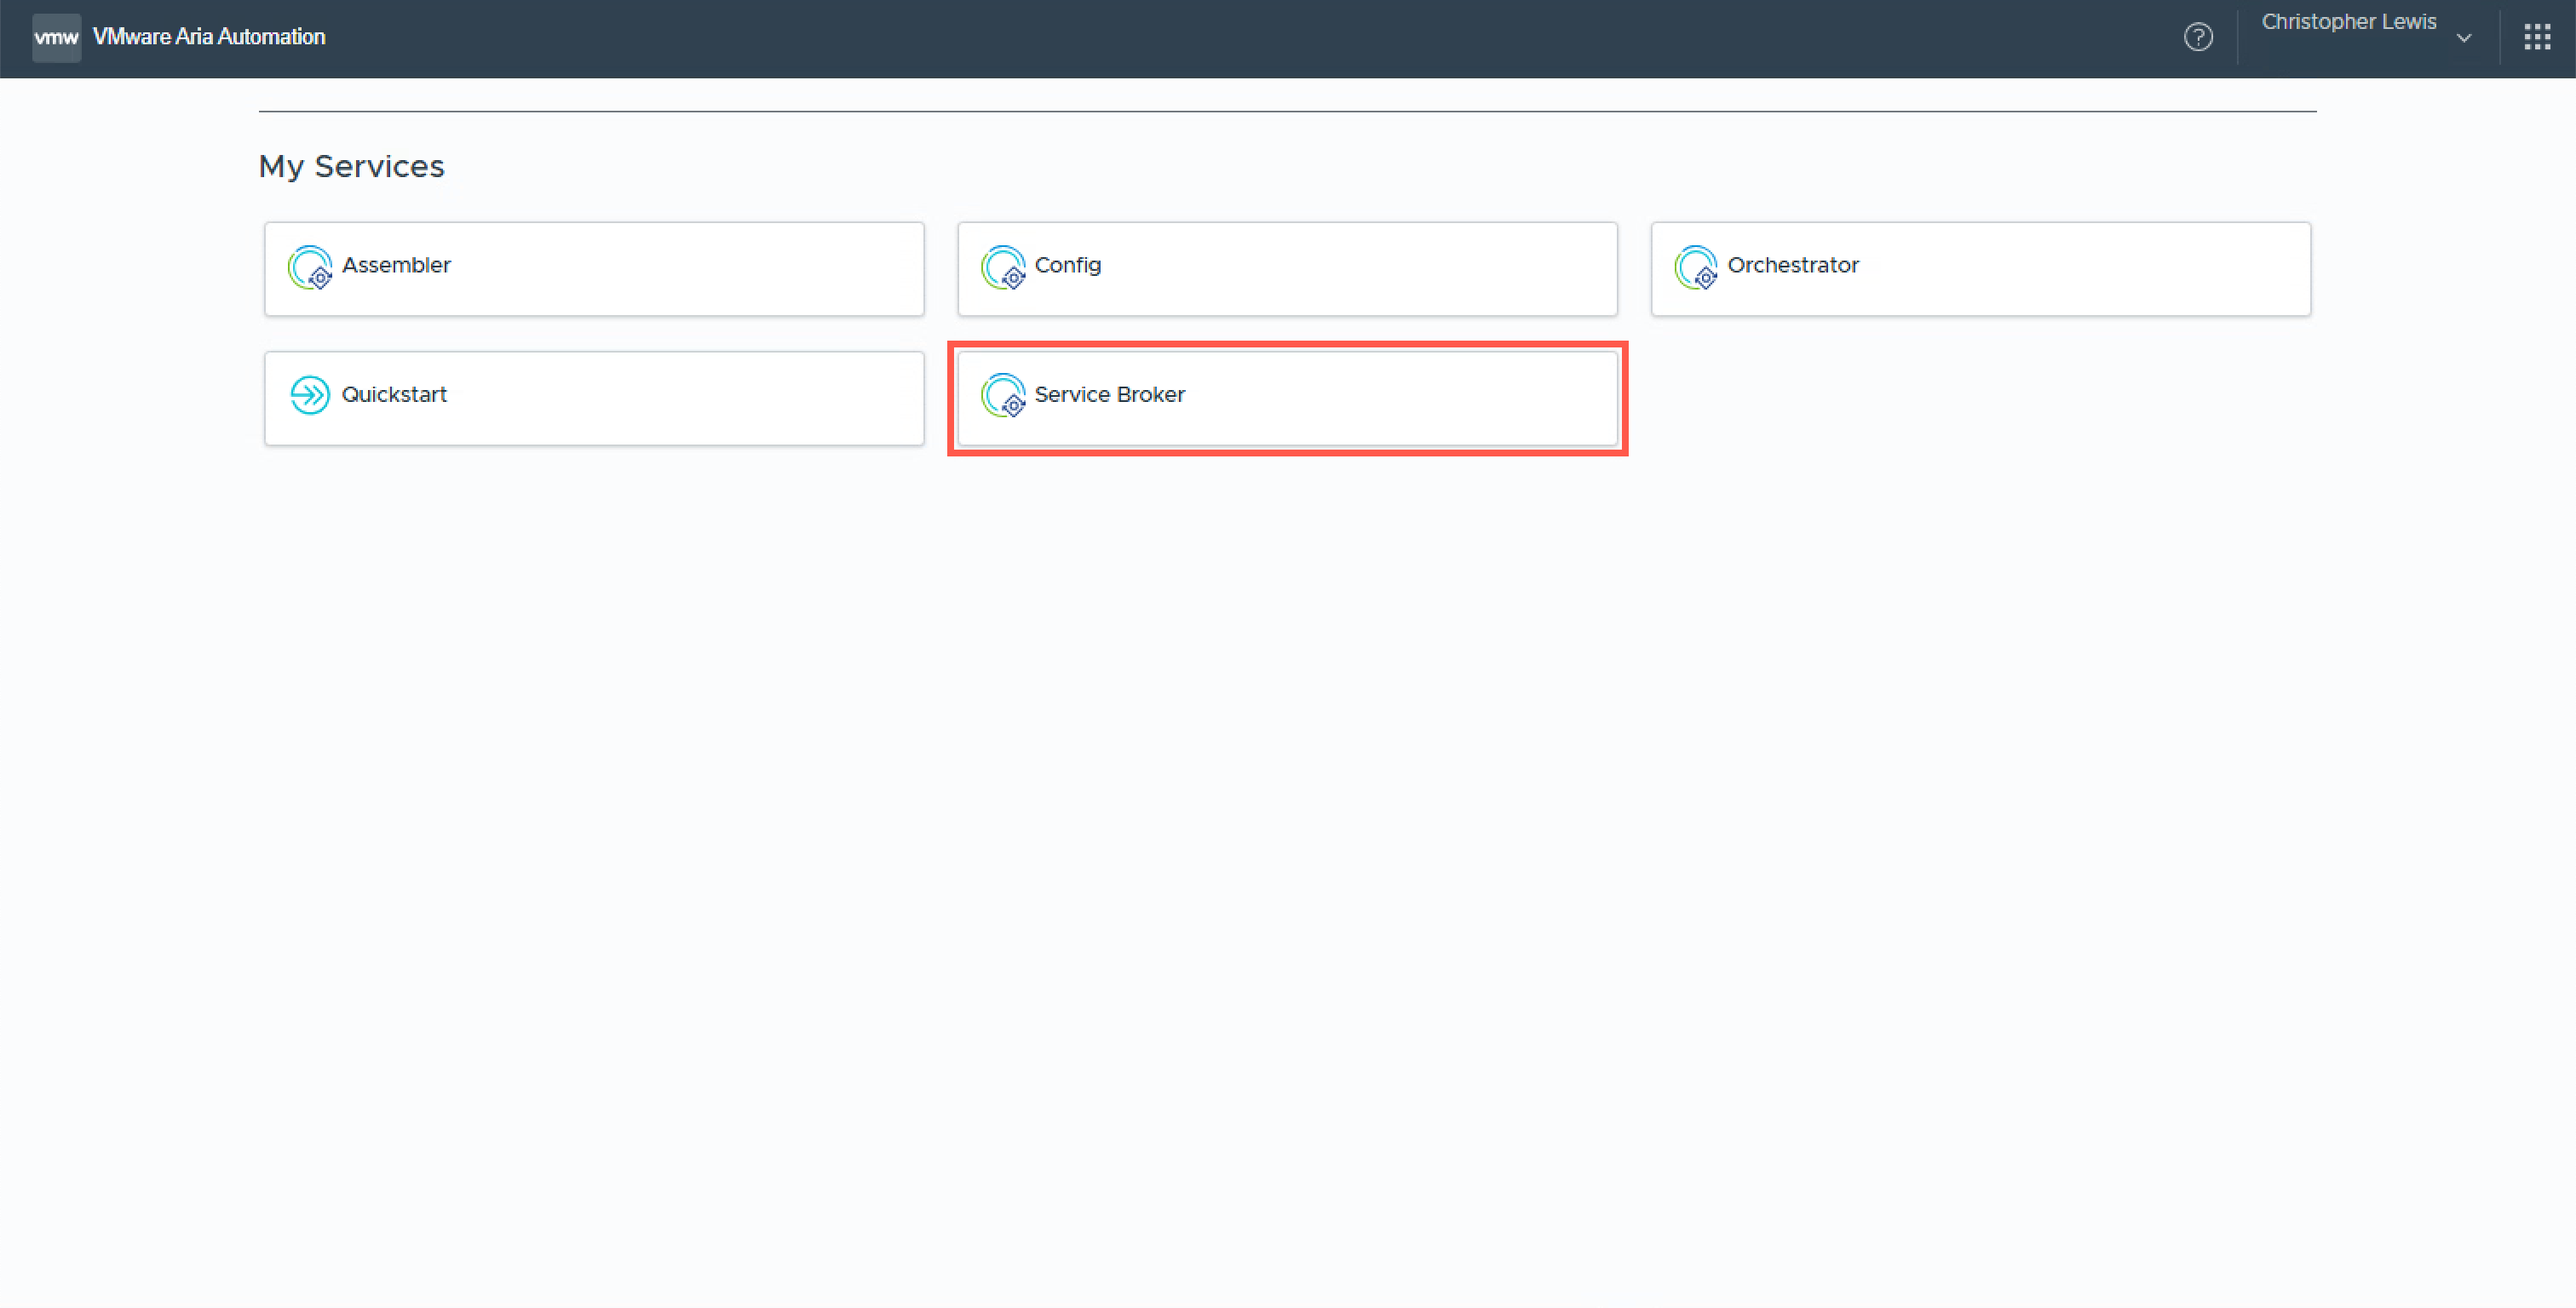
Task: Click the Config service icon
Action: click(x=1003, y=267)
